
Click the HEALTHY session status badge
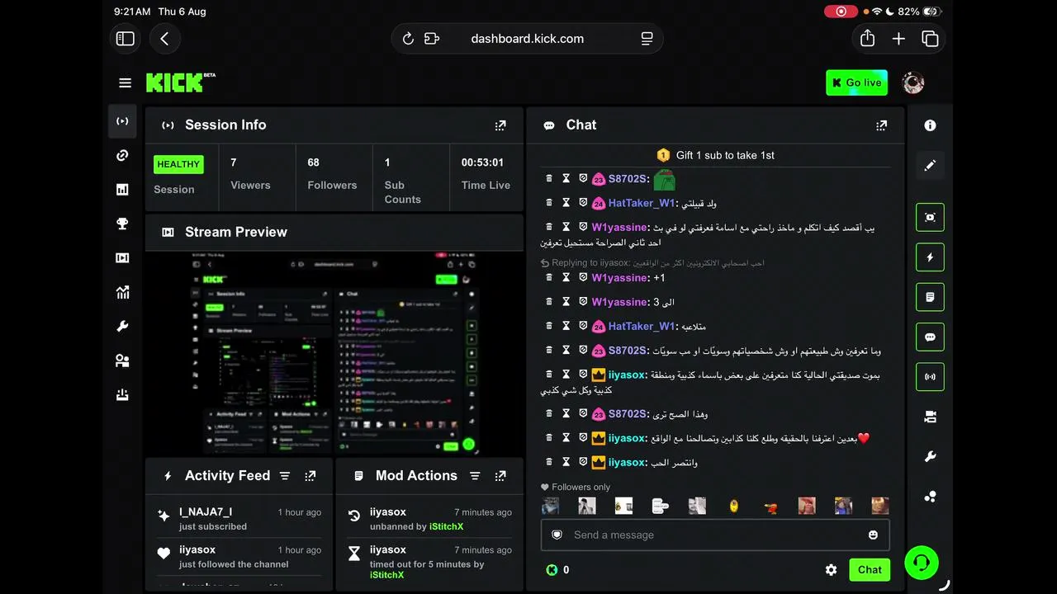click(178, 164)
